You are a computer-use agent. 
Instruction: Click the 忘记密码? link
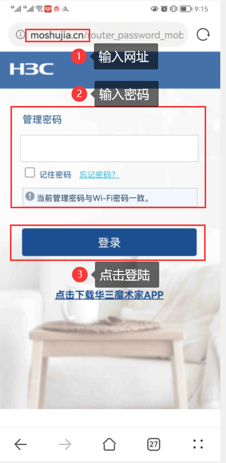click(99, 175)
